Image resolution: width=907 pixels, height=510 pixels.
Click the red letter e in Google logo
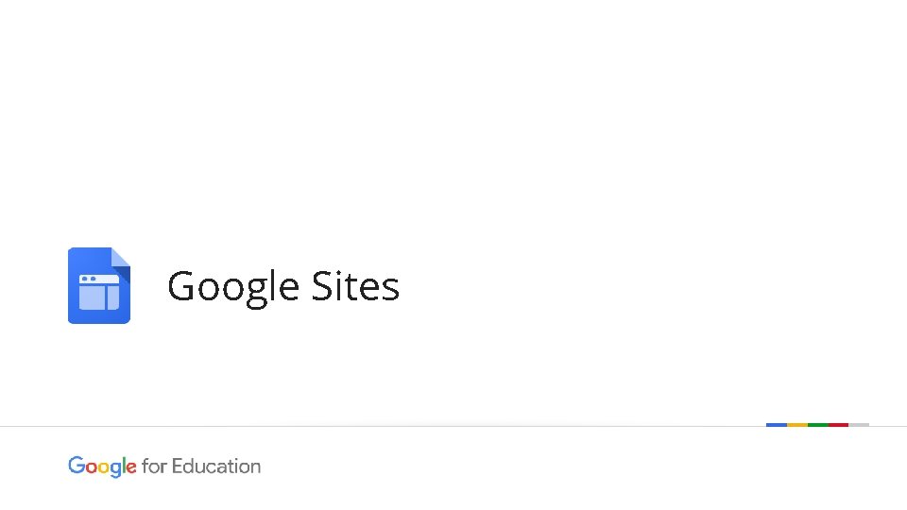(131, 467)
